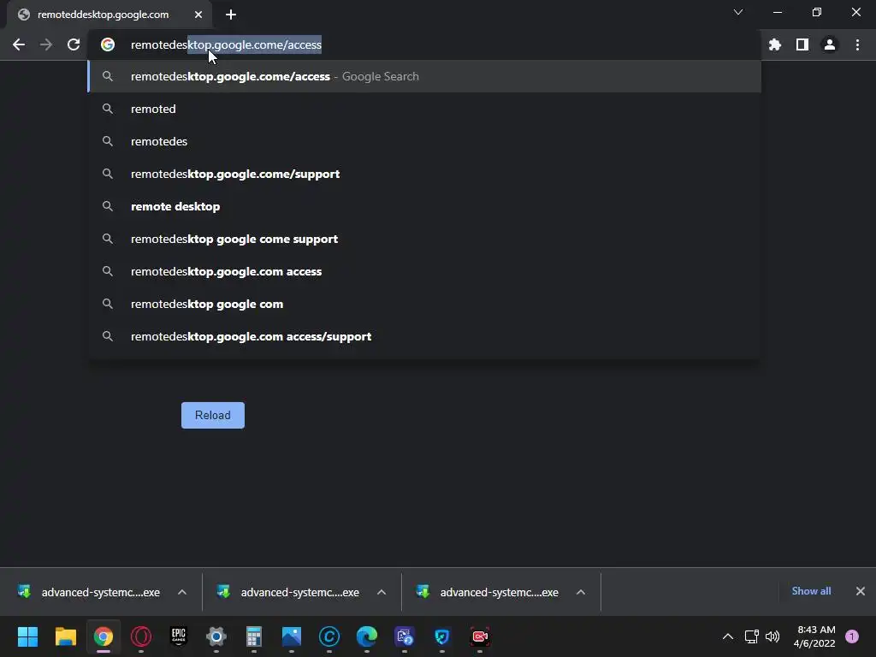Screen dimensions: 876x657
Task: Open the notification count badge
Action: [852, 636]
